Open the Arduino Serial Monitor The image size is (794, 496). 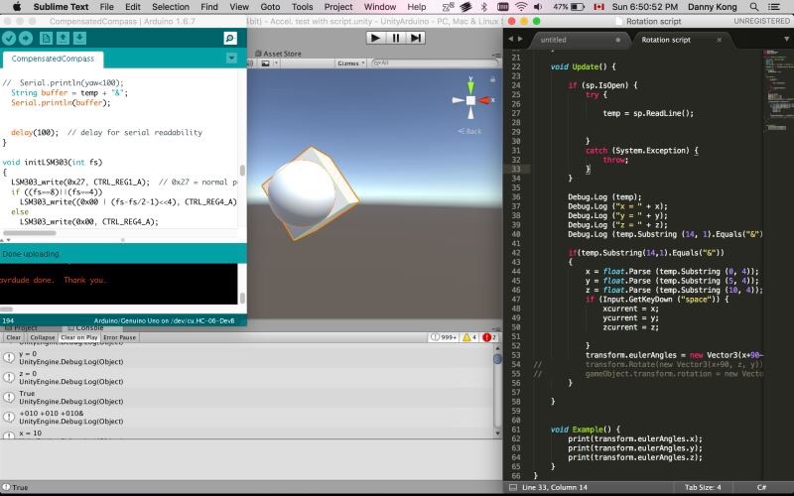[230, 39]
